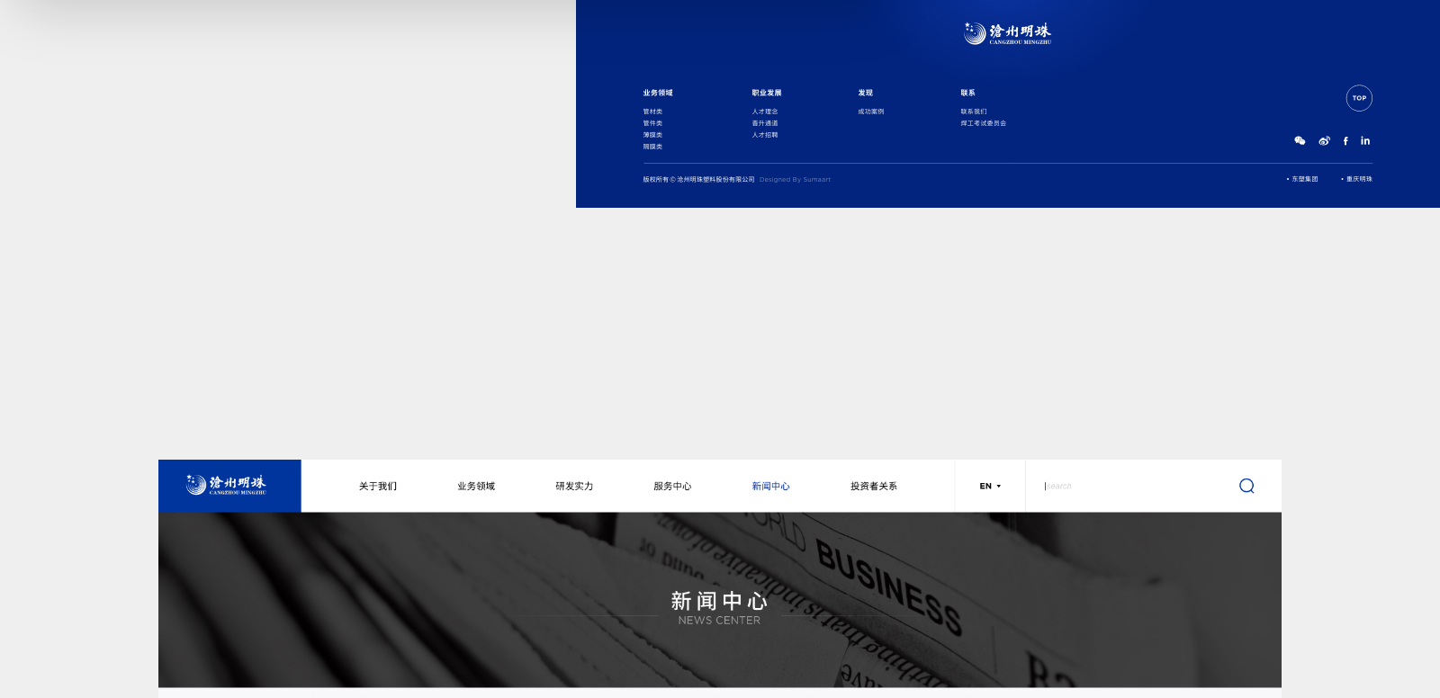The image size is (1440, 698).
Task: Click the Facebook icon in footer
Action: (1345, 141)
